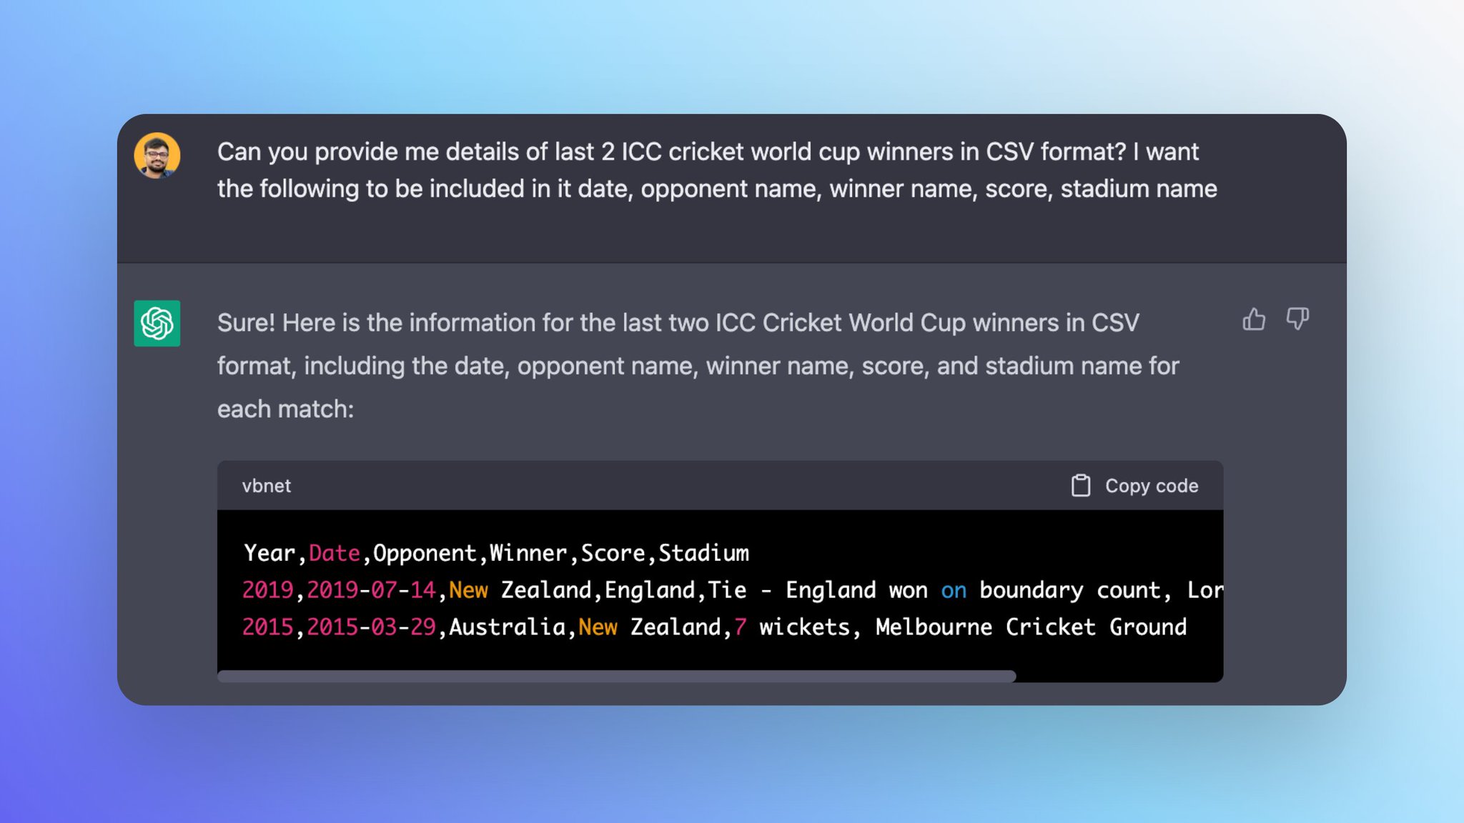Click the ChatGPT logo avatar
The height and width of the screenshot is (823, 1464).
point(157,324)
